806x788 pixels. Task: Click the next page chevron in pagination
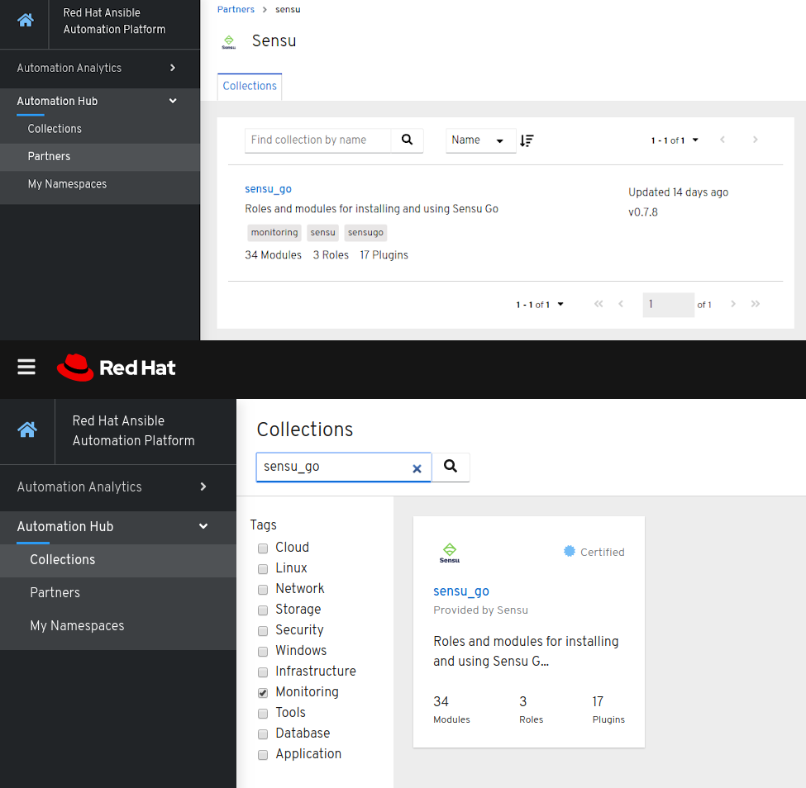[x=755, y=140]
